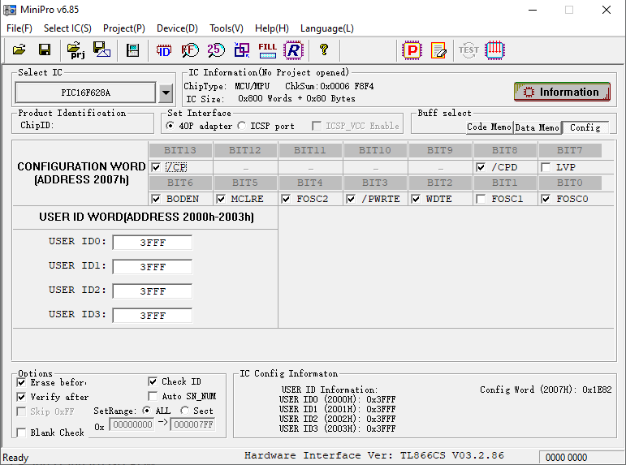Screen dimensions: 626x465
Task: Open the Project(P) menu
Action: point(123,28)
